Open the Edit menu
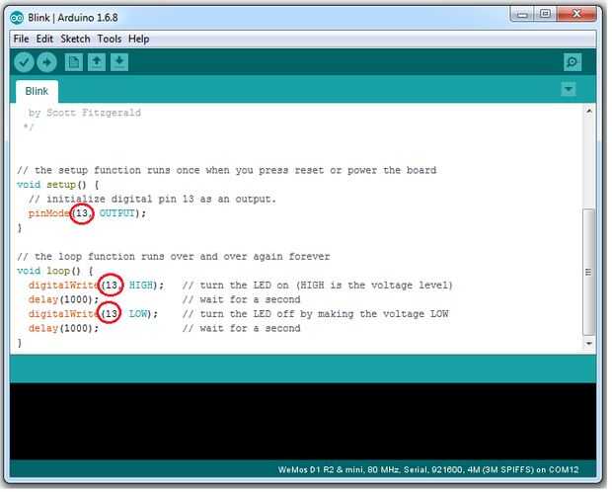This screenshot has width=612, height=492. tap(44, 40)
